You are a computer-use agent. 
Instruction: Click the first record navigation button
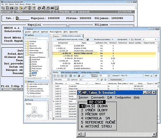(x=55, y=76)
